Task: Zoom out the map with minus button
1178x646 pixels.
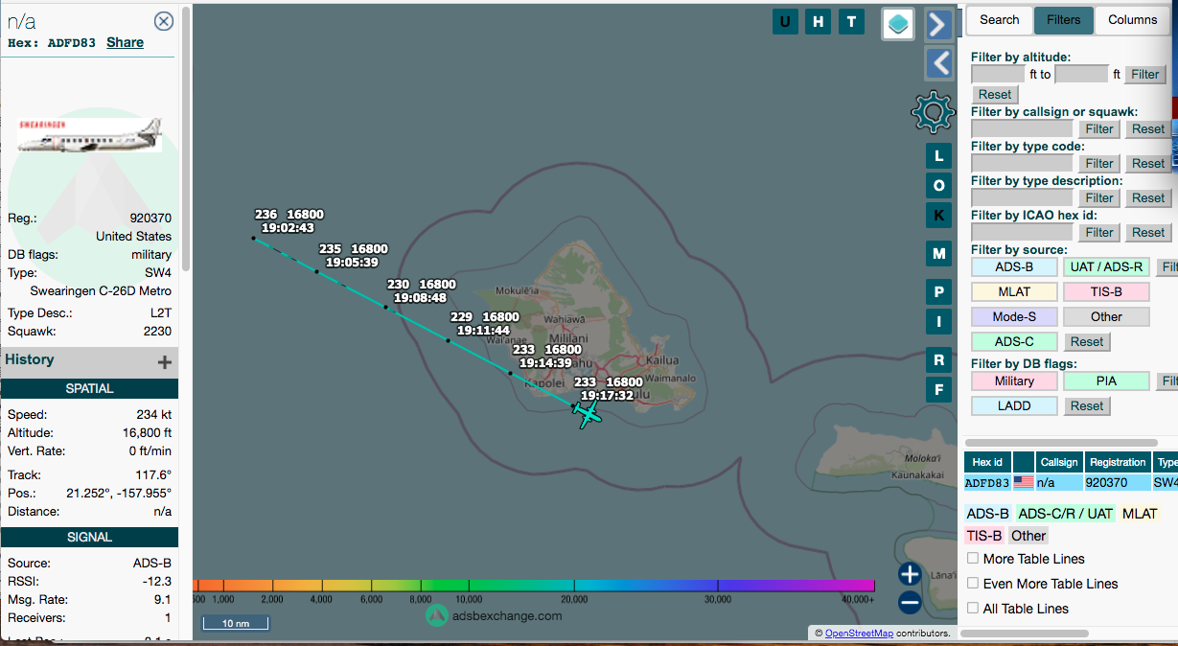Action: click(910, 603)
